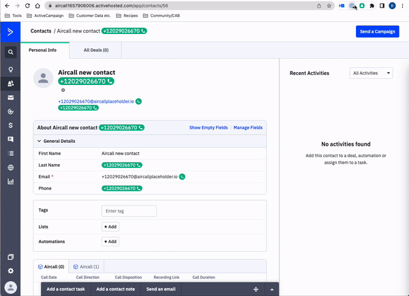Select the Aircall (1) tab
The width and height of the screenshot is (409, 296).
pyautogui.click(x=86, y=267)
